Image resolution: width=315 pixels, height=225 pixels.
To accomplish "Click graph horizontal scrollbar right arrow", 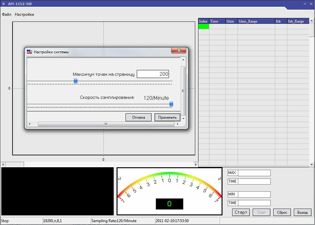I will coord(196,164).
